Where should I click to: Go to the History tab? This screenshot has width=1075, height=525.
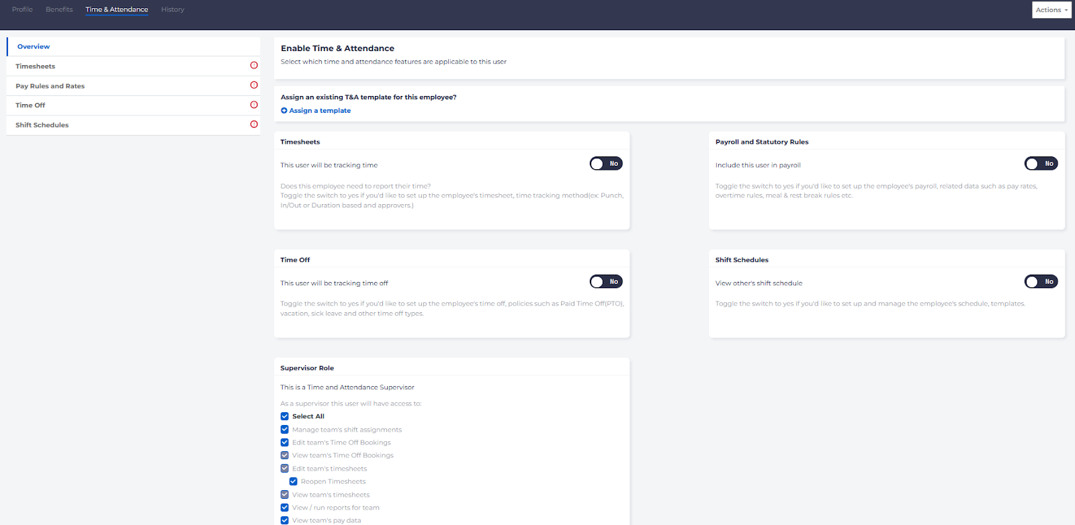[x=173, y=9]
